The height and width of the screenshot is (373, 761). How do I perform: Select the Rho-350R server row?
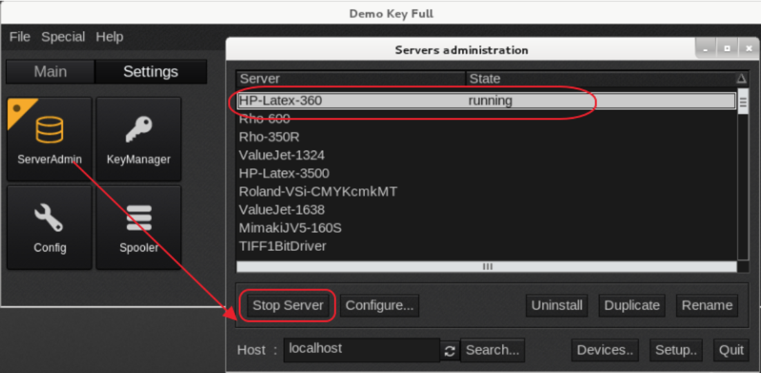[269, 137]
